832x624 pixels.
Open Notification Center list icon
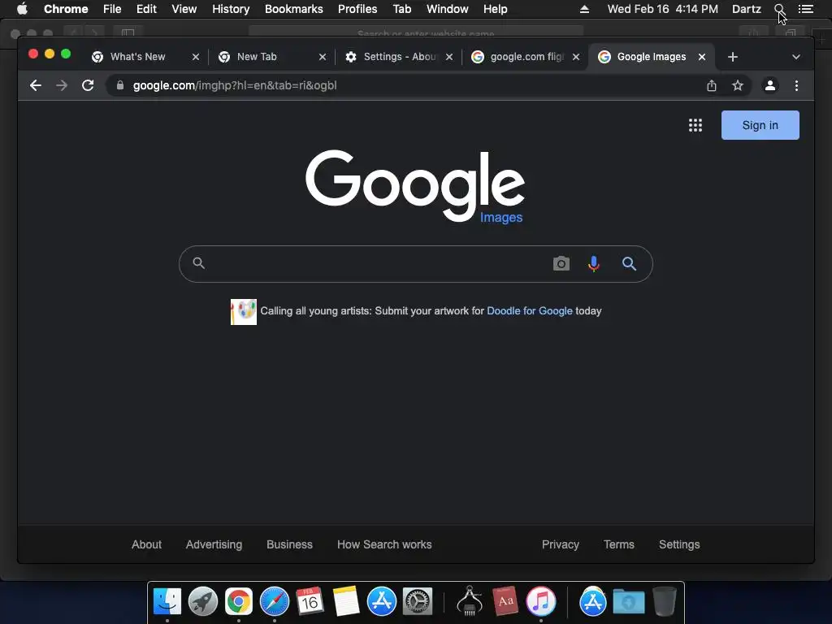click(805, 9)
